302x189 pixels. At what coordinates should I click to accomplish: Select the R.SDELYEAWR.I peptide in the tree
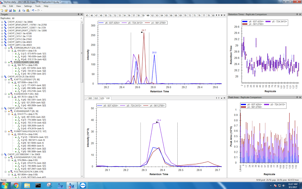tap(26, 62)
